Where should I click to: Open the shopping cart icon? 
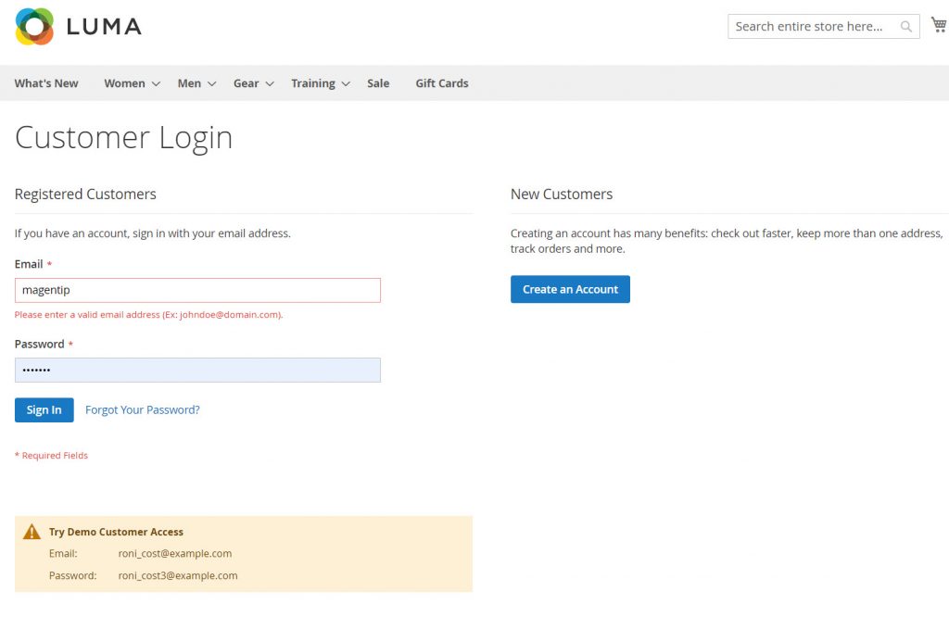pos(938,24)
